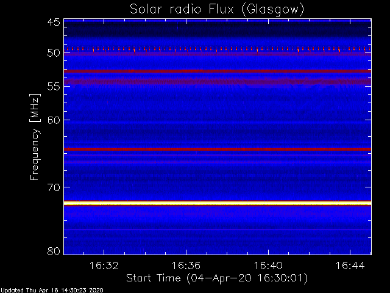390x293 pixels.
Task: Click the 16:32 time axis label
Action: tap(104, 266)
